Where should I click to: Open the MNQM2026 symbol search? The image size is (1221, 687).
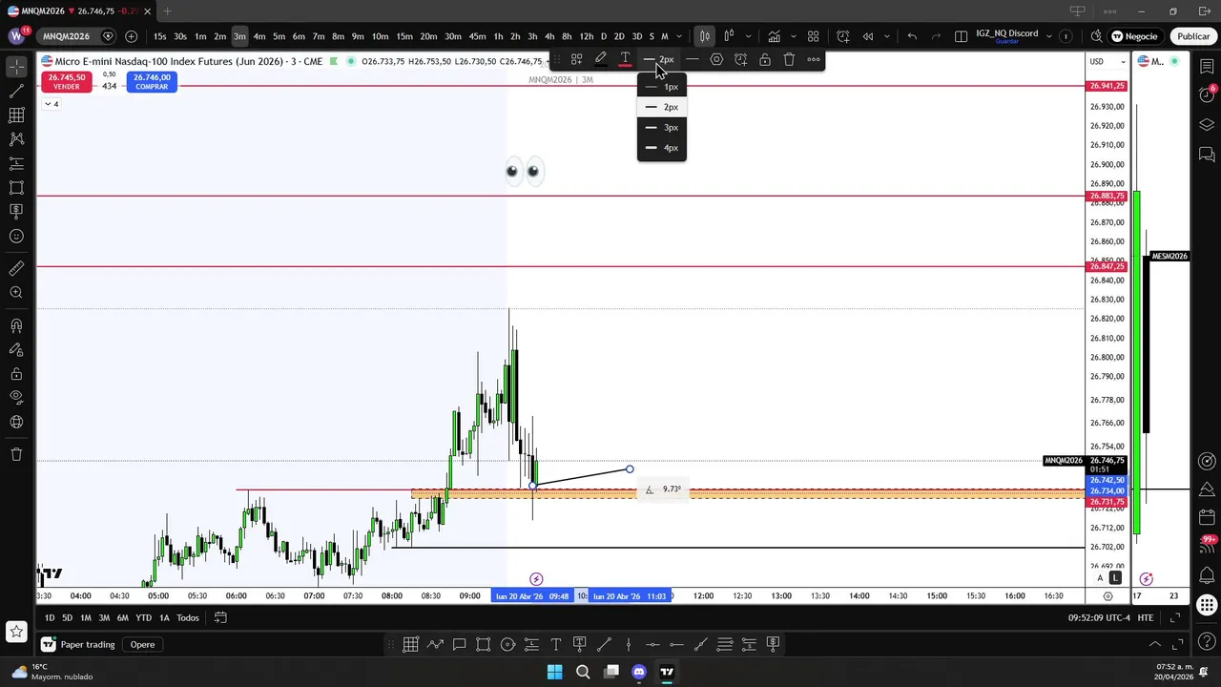point(66,36)
